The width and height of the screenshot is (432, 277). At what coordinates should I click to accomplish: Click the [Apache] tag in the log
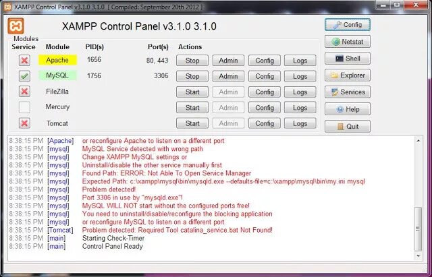coord(60,141)
